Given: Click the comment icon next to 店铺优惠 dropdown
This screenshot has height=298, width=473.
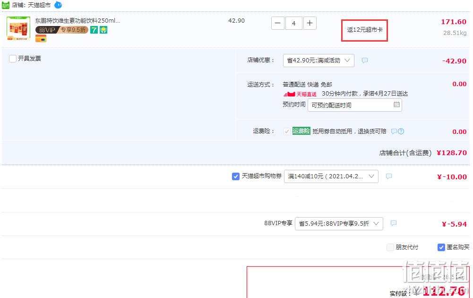Looking at the screenshot, I should [365, 61].
